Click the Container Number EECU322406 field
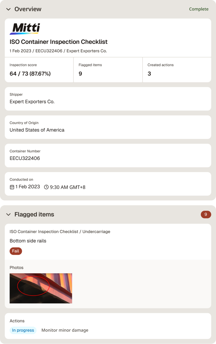Image resolution: width=216 pixels, height=344 pixels. coord(108,155)
